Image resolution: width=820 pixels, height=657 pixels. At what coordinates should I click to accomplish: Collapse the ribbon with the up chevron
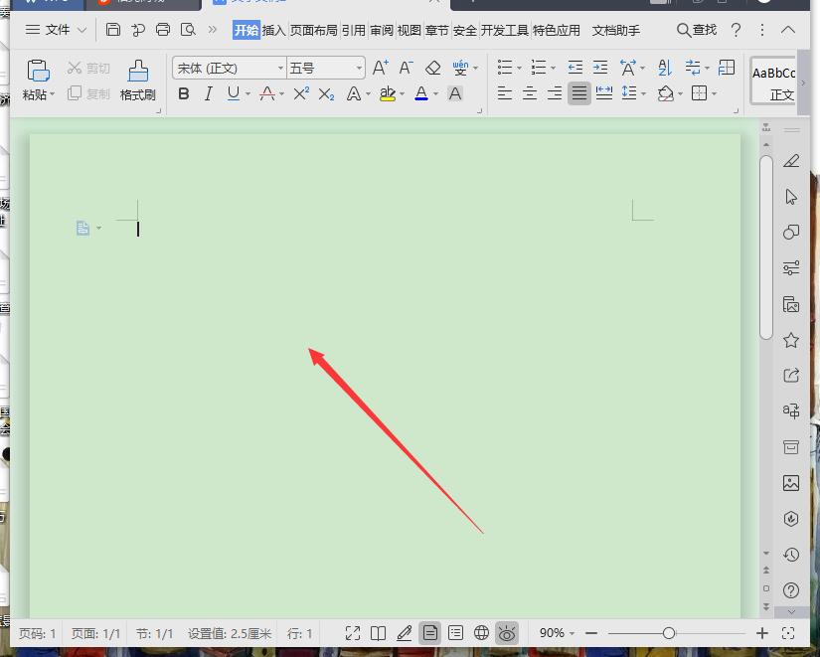tap(788, 30)
